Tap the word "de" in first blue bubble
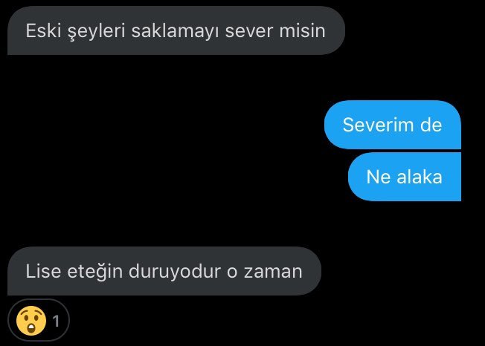The image size is (485, 346). coord(431,125)
